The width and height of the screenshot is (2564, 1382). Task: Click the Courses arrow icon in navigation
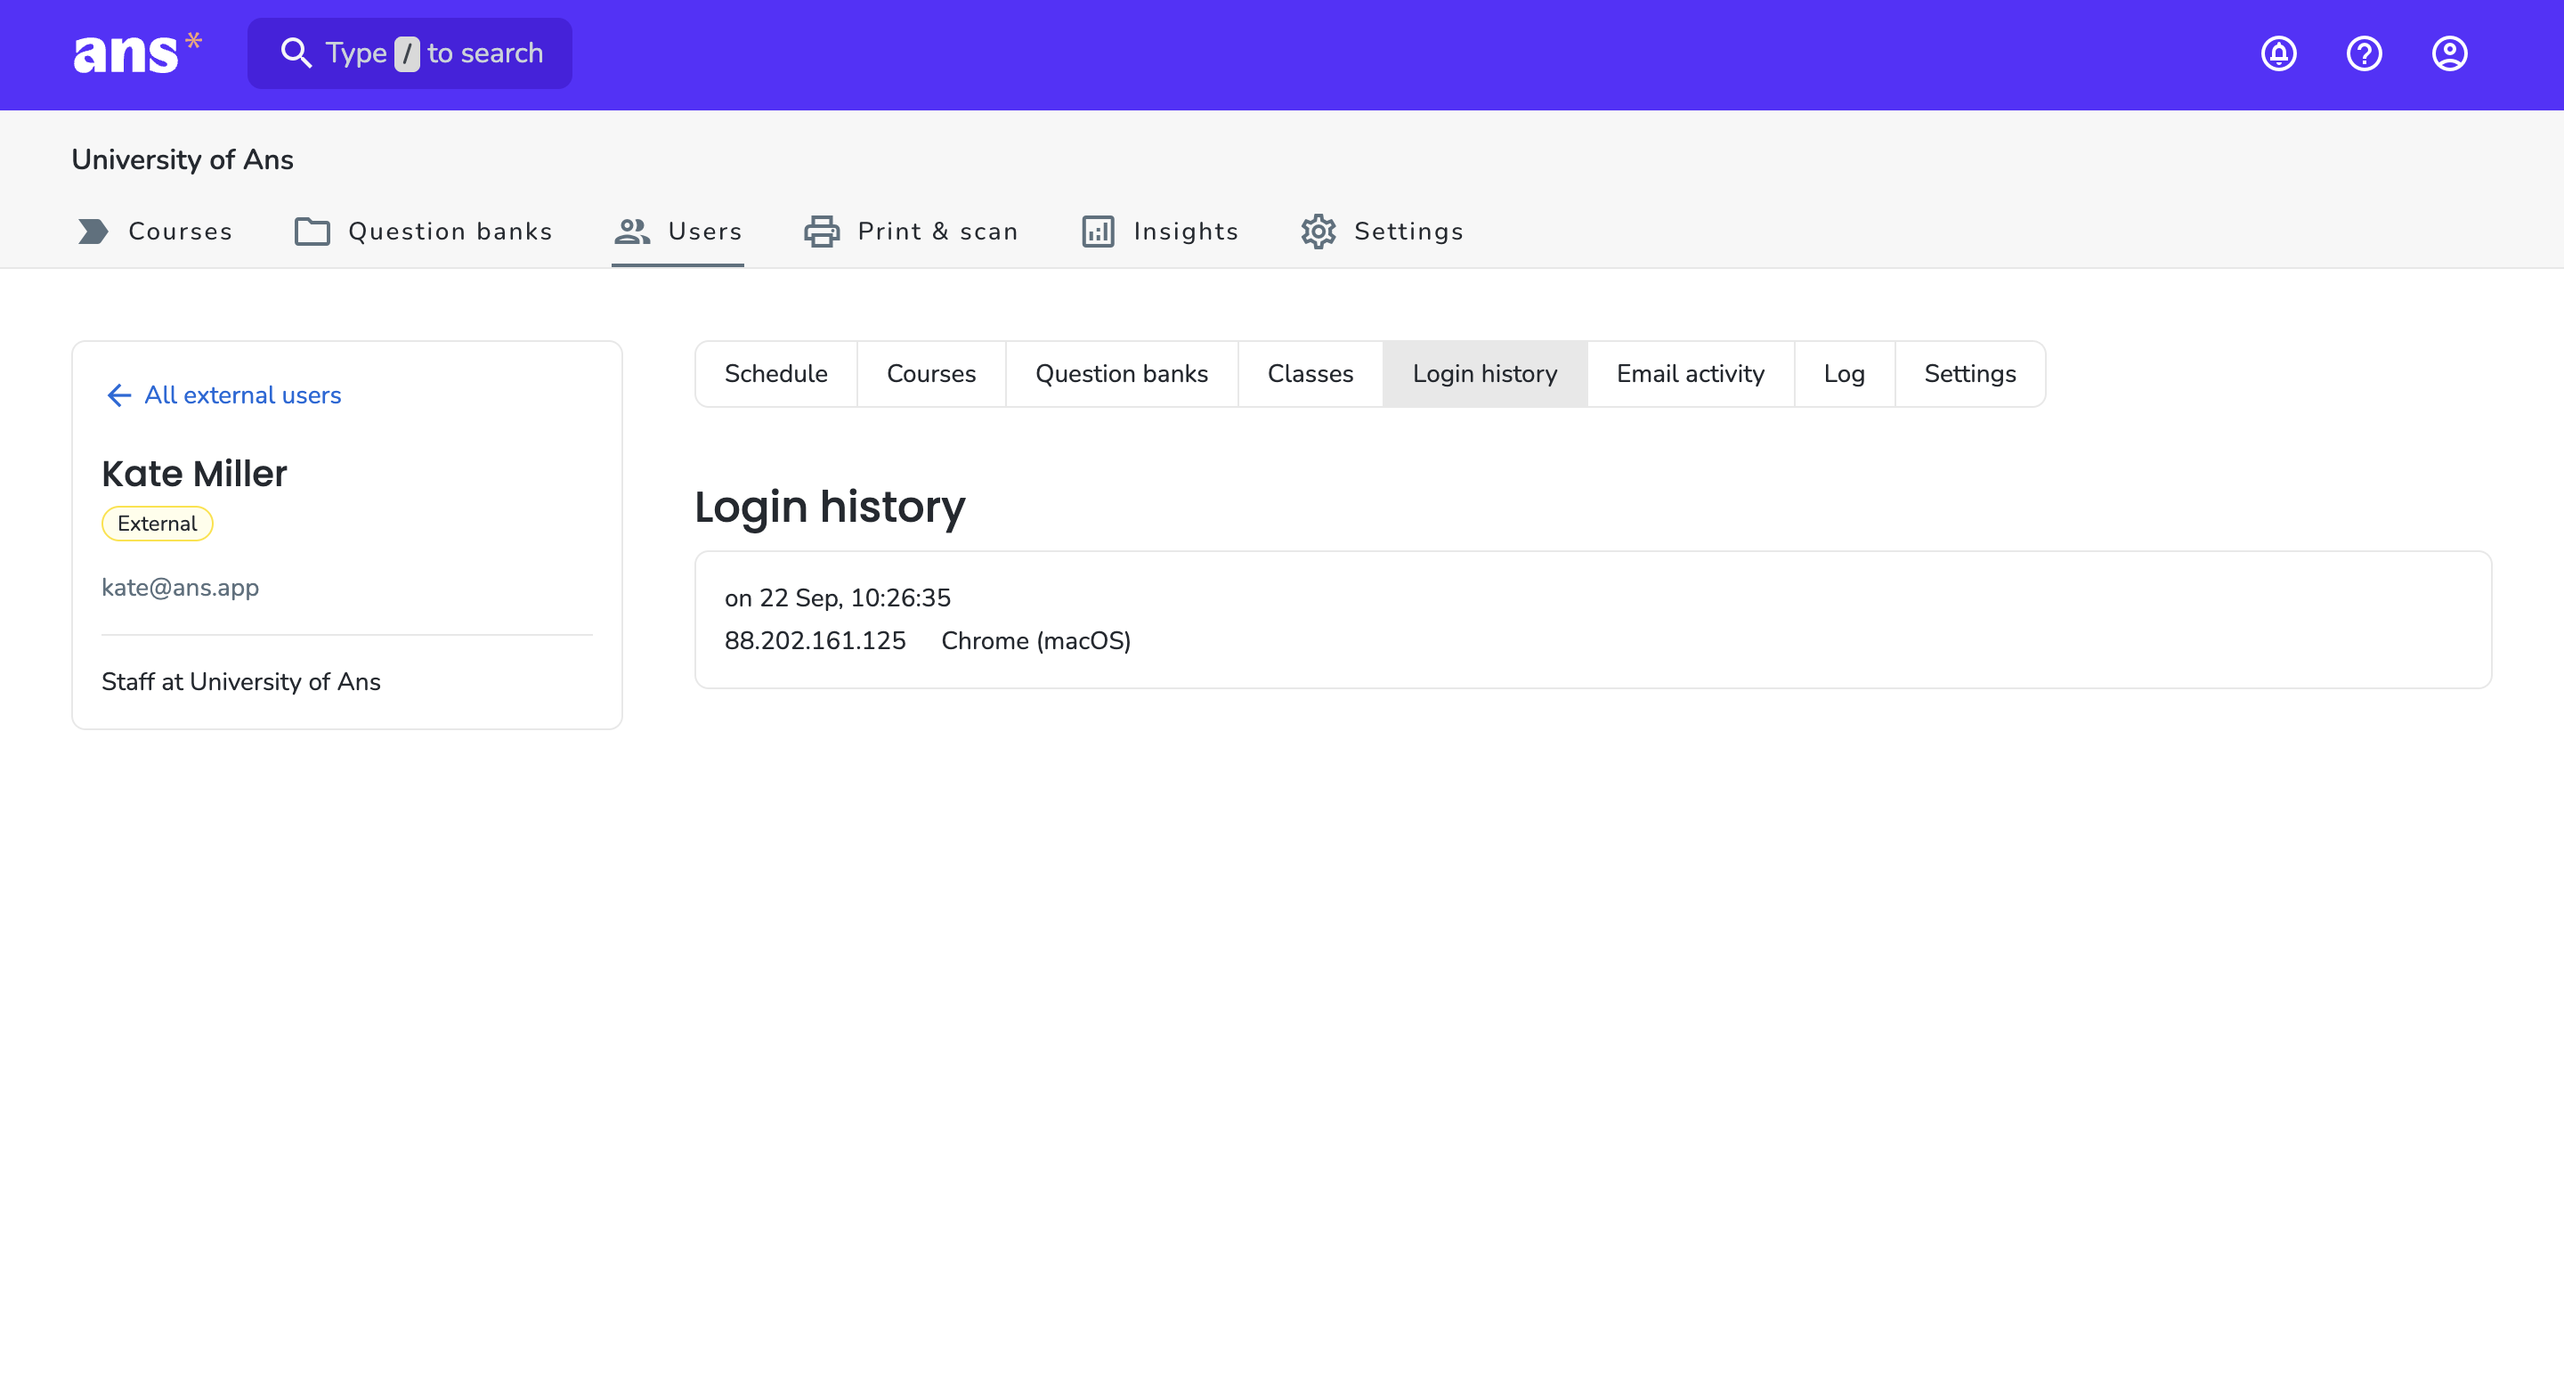[93, 231]
